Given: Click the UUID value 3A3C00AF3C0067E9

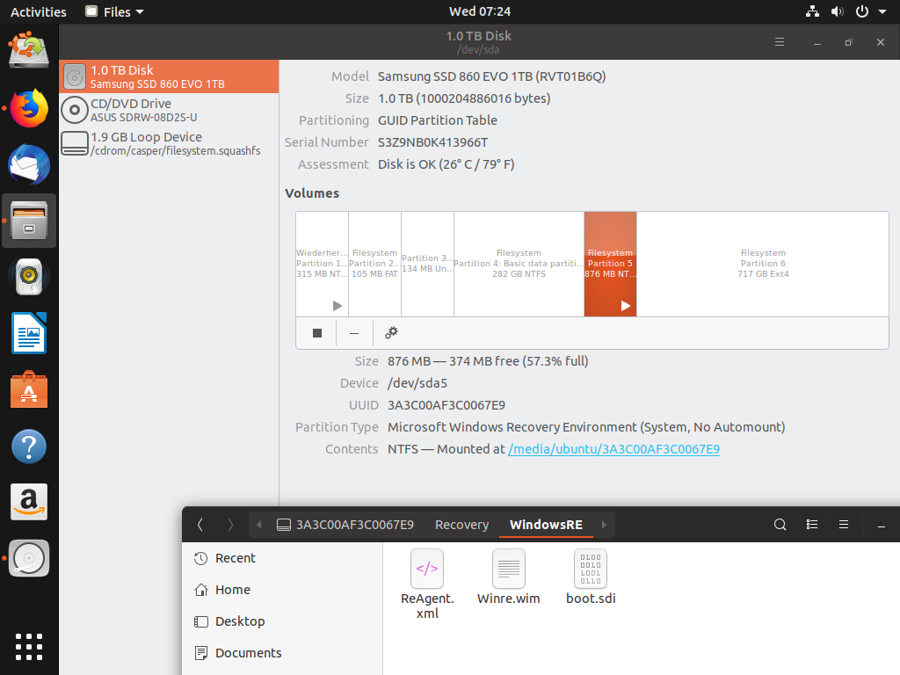Looking at the screenshot, I should (x=446, y=405).
